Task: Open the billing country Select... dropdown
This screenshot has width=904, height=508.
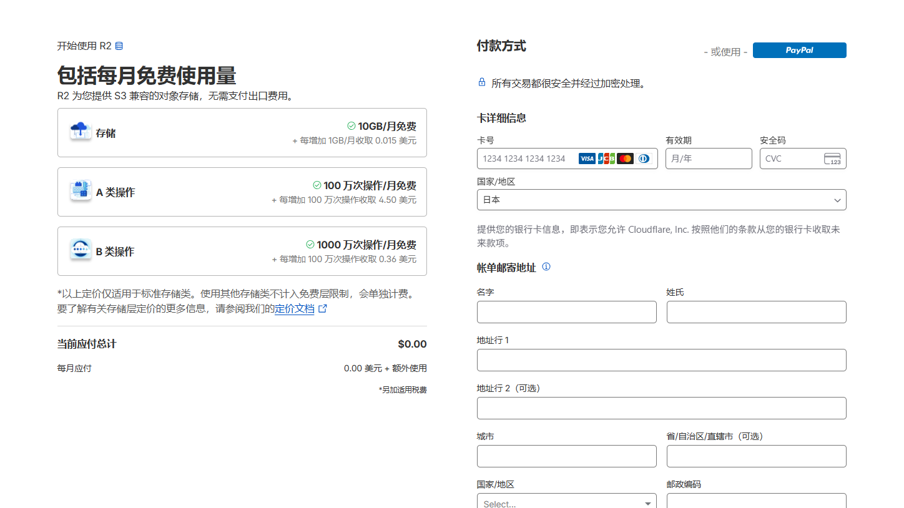Action: point(566,502)
